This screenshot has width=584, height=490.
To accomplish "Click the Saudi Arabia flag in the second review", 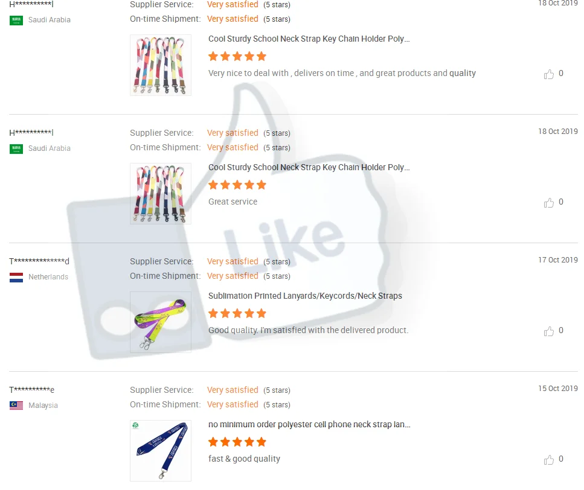I will point(16,149).
